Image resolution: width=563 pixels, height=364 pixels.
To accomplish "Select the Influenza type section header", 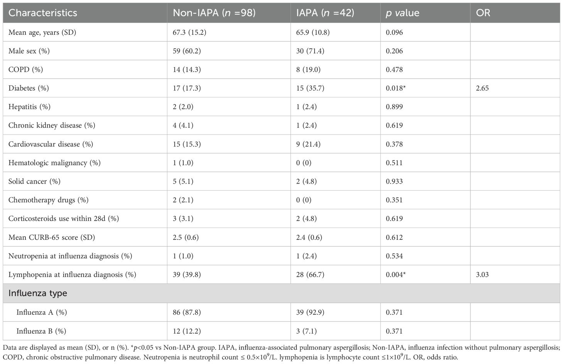I will [38, 293].
